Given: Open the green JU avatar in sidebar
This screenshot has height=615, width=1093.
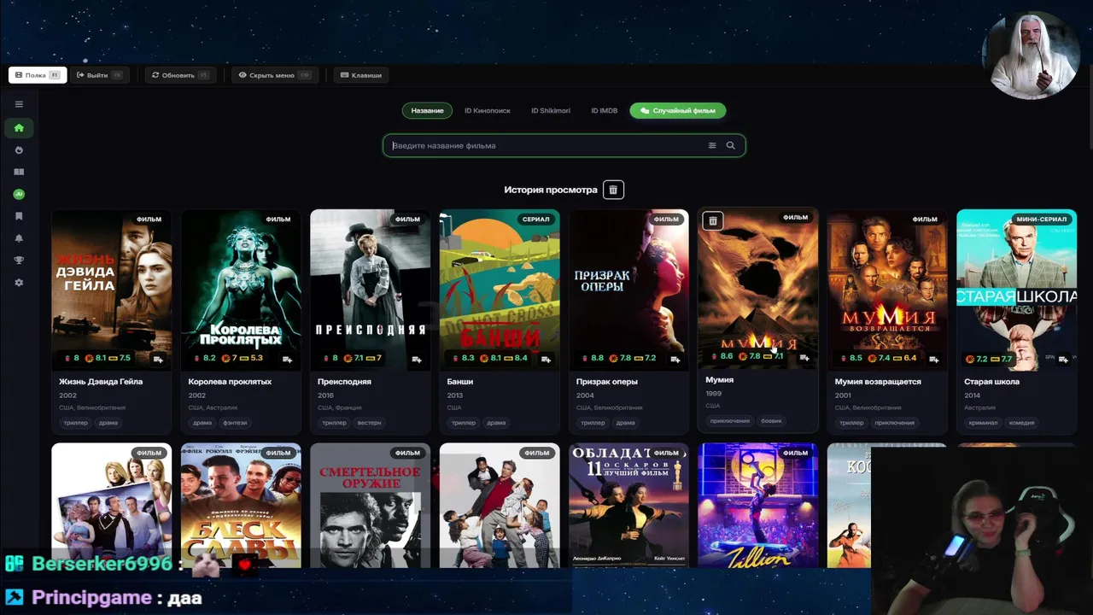Looking at the screenshot, I should click(19, 195).
